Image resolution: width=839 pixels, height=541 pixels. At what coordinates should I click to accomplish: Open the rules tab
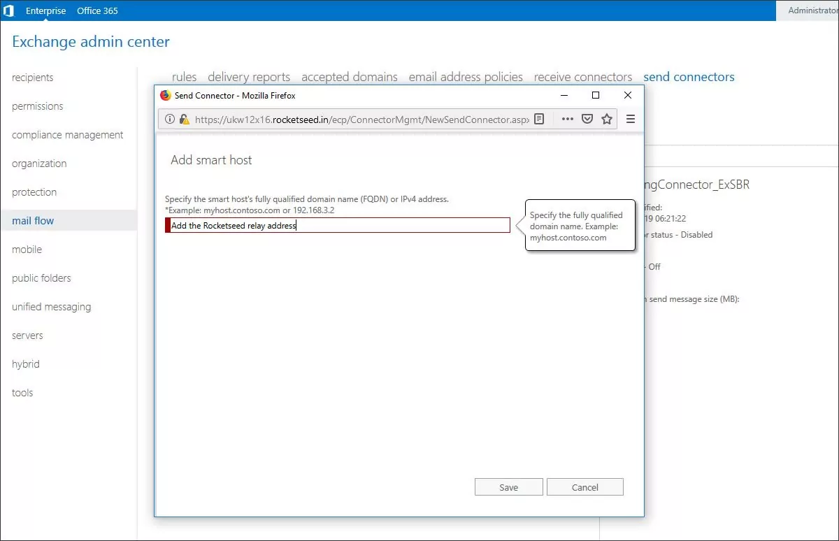[185, 77]
